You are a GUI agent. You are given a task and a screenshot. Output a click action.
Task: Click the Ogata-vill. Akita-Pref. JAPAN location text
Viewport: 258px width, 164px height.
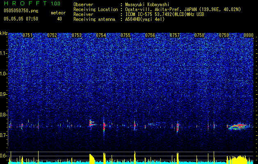click(x=183, y=10)
